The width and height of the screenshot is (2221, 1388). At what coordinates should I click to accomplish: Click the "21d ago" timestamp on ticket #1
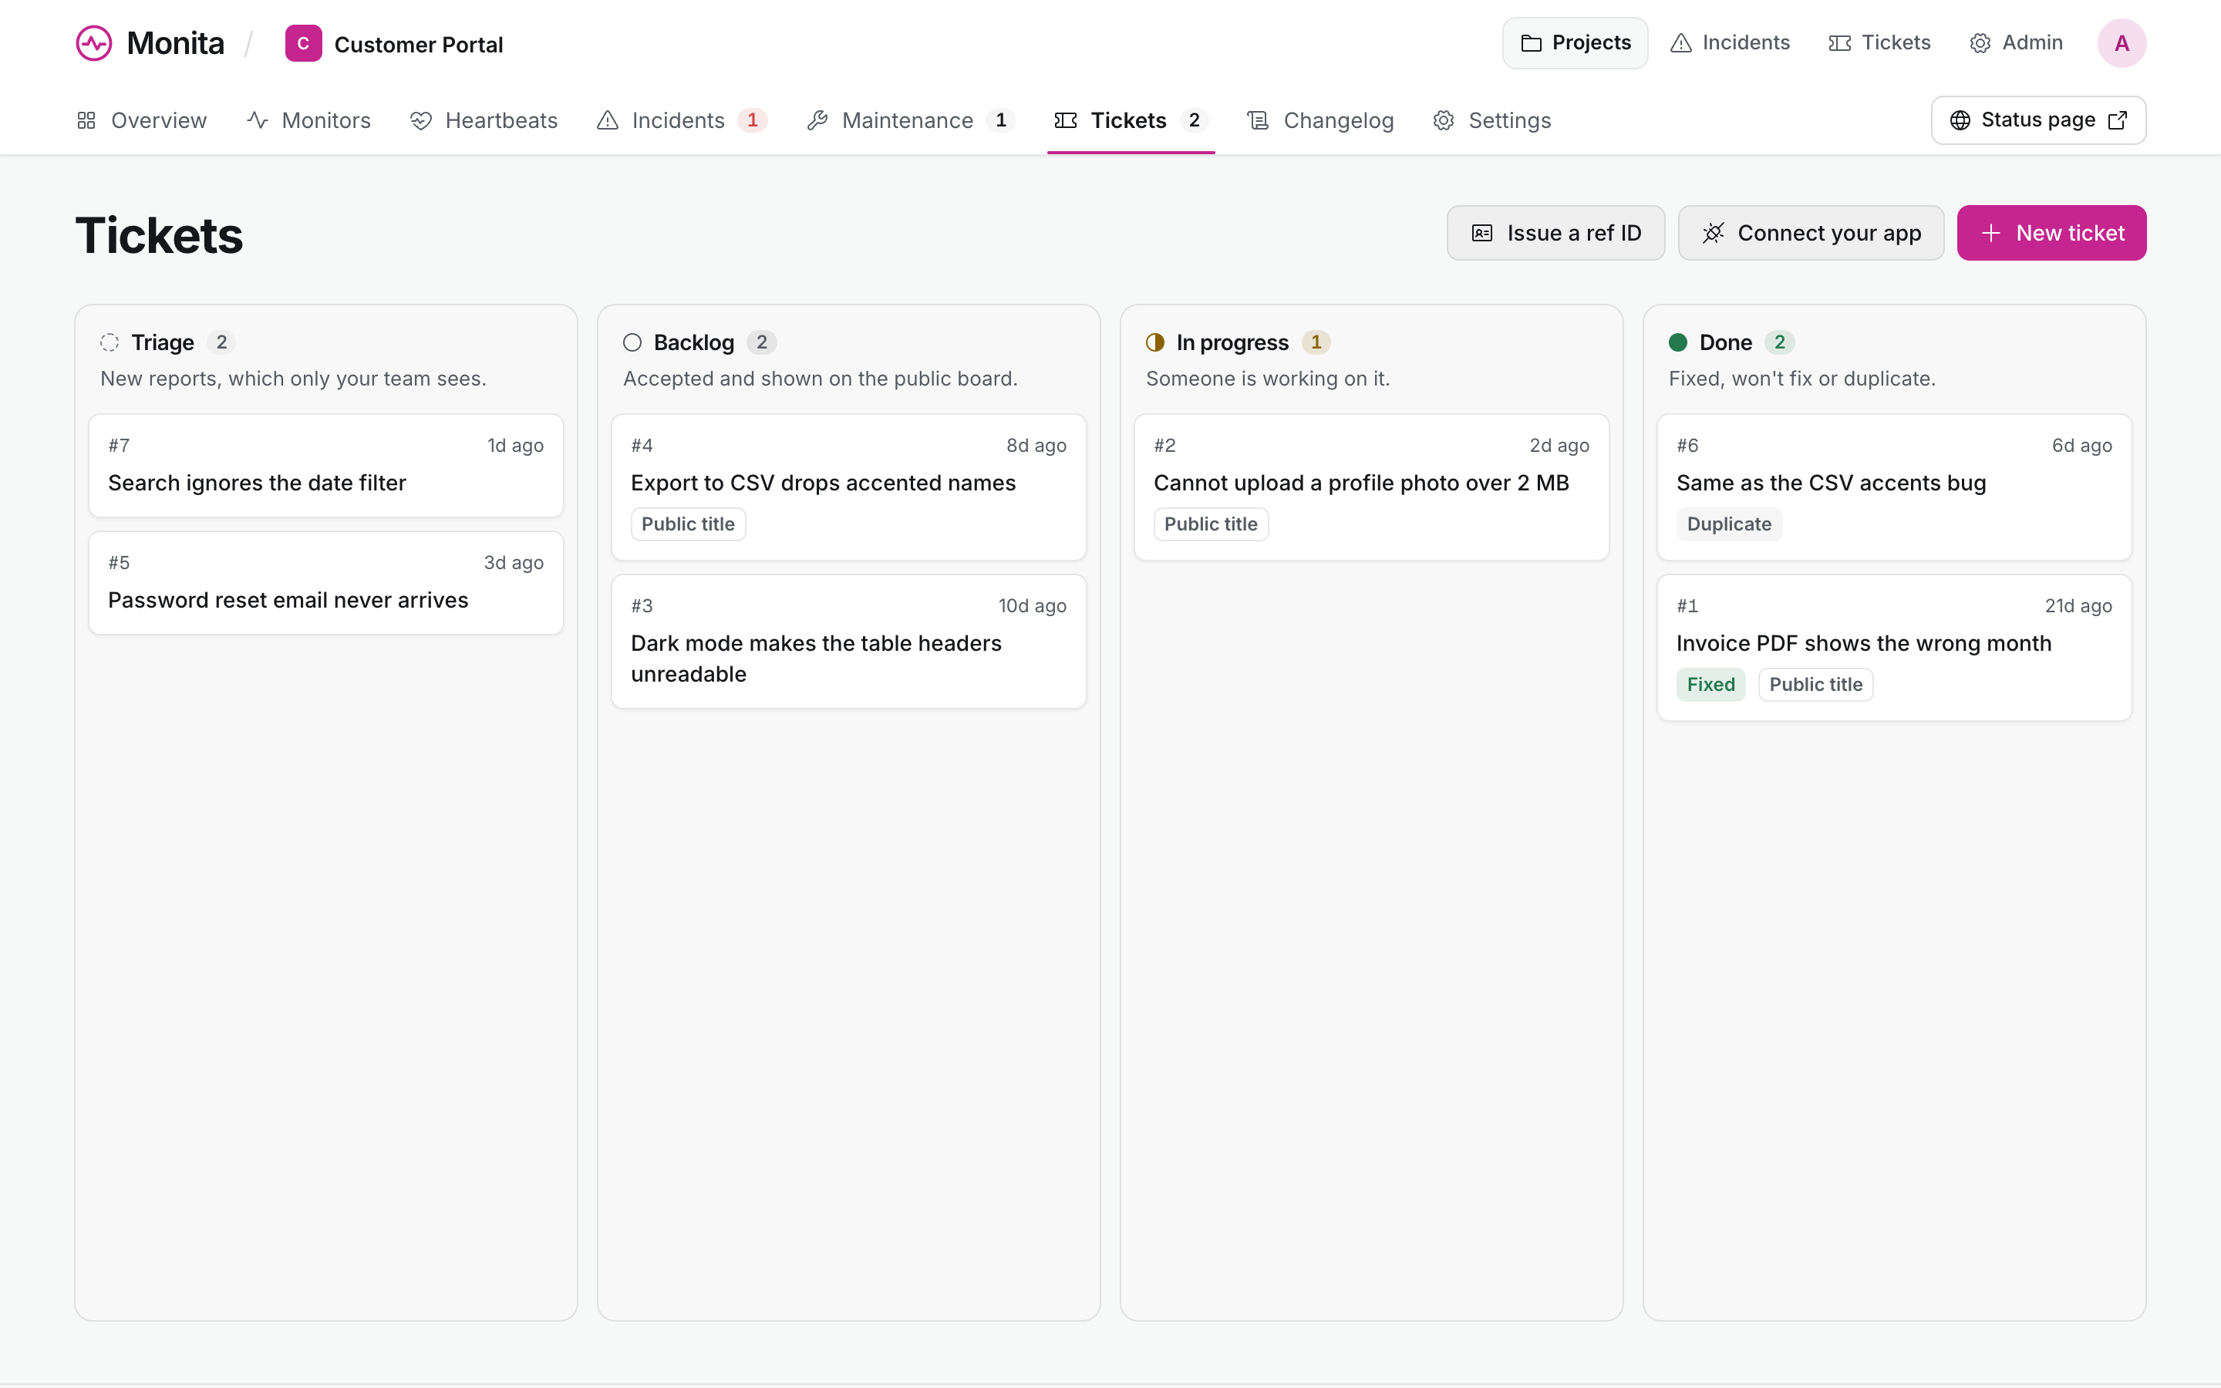[2078, 606]
